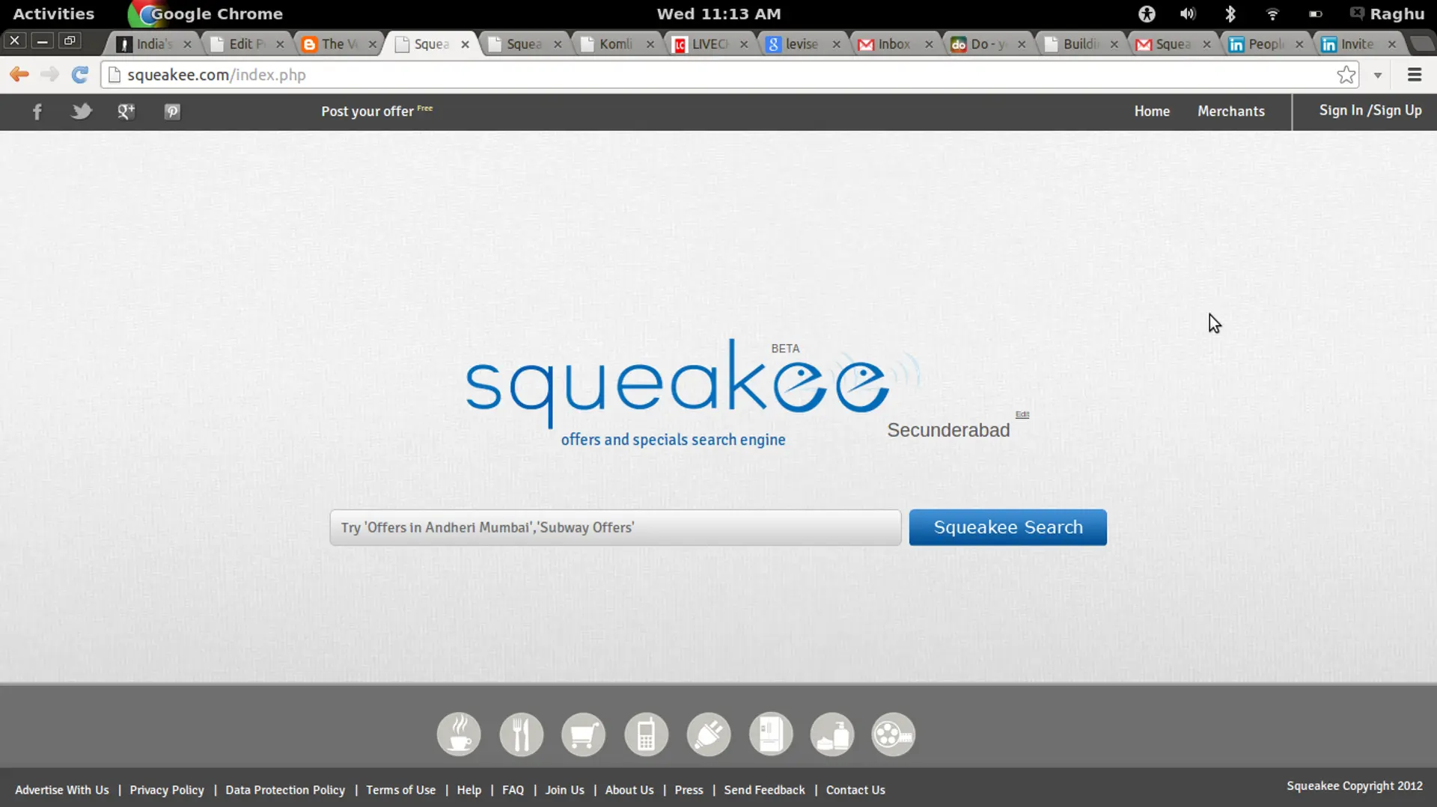Close the LinkedIn Invite tab
The height and width of the screenshot is (807, 1437).
tap(1392, 44)
